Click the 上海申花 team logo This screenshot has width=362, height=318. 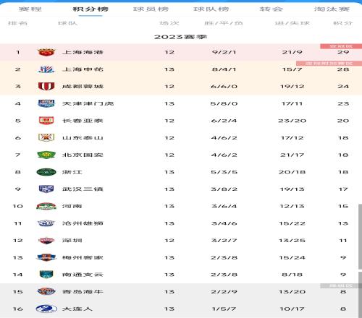(46, 69)
